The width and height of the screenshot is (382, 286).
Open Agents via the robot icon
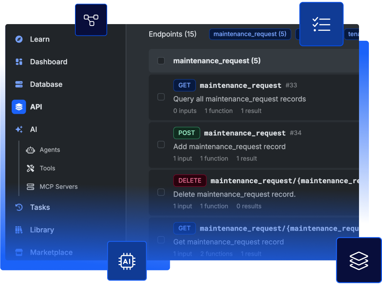(x=30, y=150)
